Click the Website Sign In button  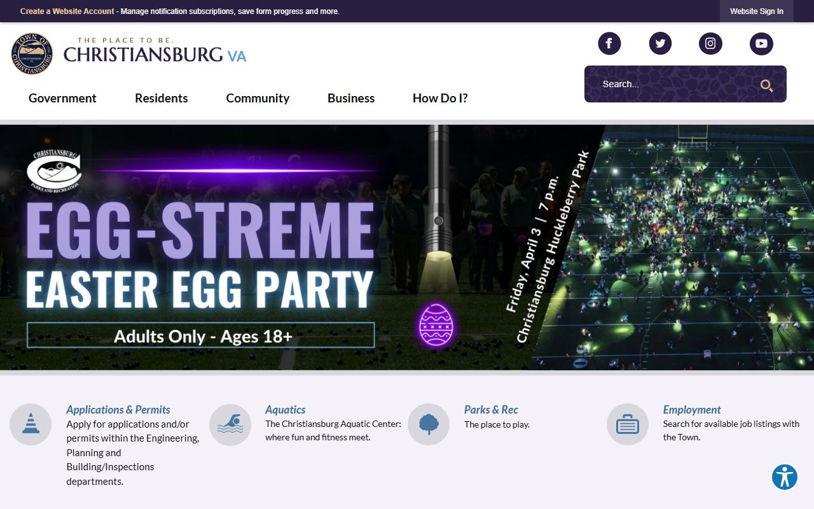(757, 11)
